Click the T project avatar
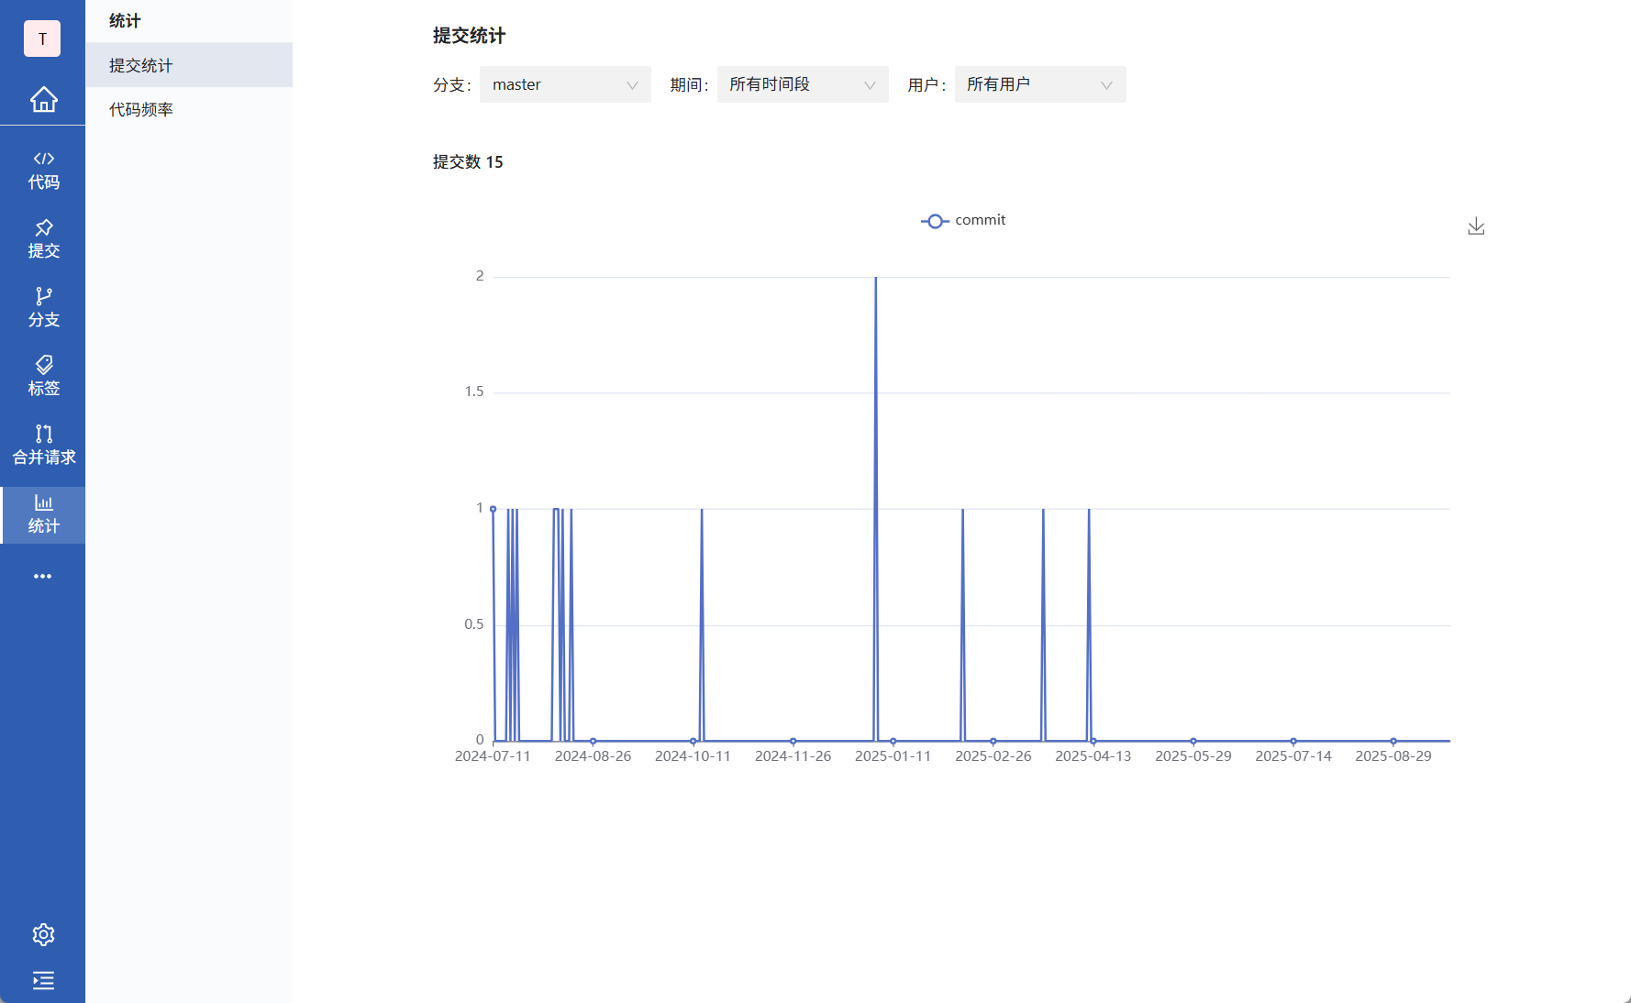1631x1003 pixels. point(42,39)
